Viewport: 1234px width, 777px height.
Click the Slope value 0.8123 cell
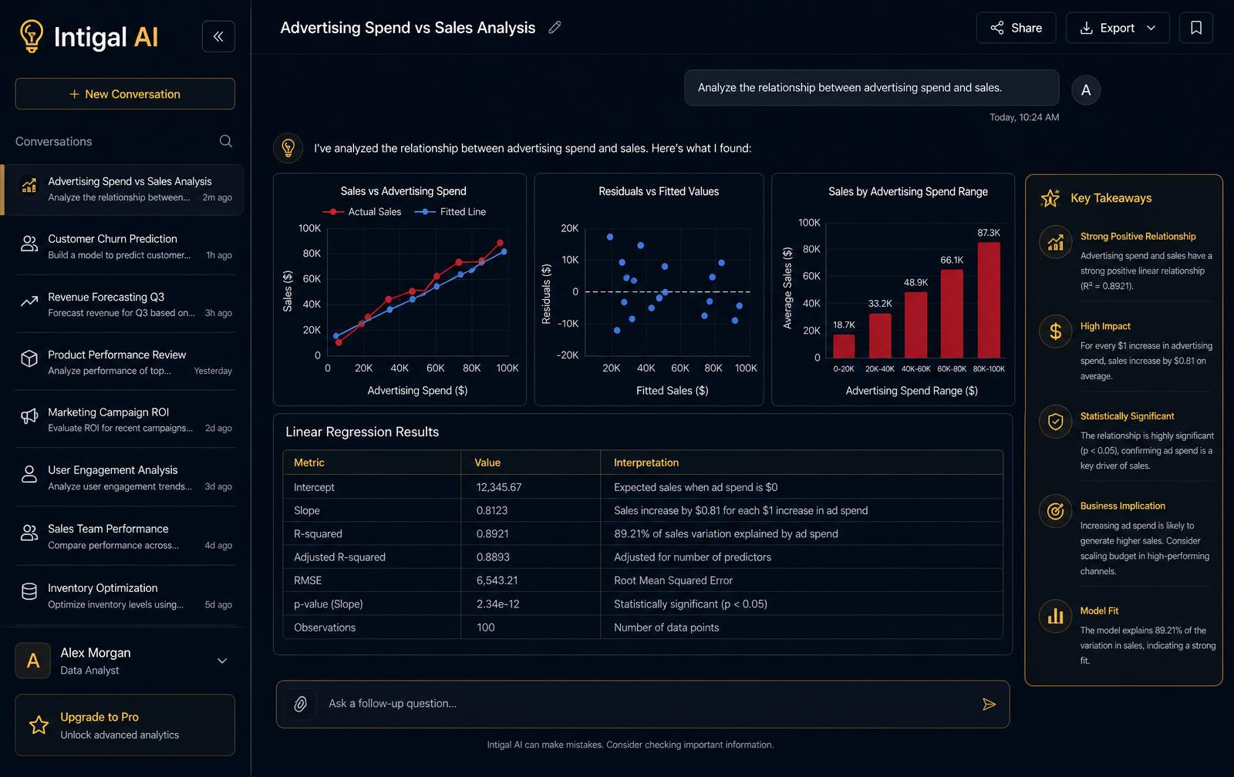pyautogui.click(x=531, y=510)
